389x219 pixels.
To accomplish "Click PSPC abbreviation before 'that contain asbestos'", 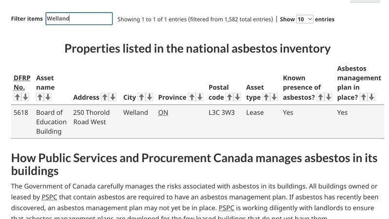I will click(50, 197).
